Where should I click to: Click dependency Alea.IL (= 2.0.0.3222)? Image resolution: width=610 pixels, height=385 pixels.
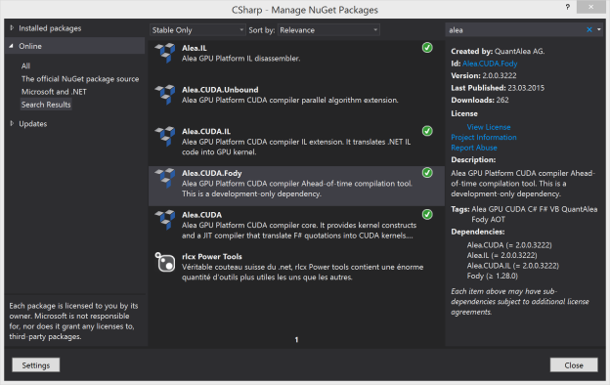(501, 255)
